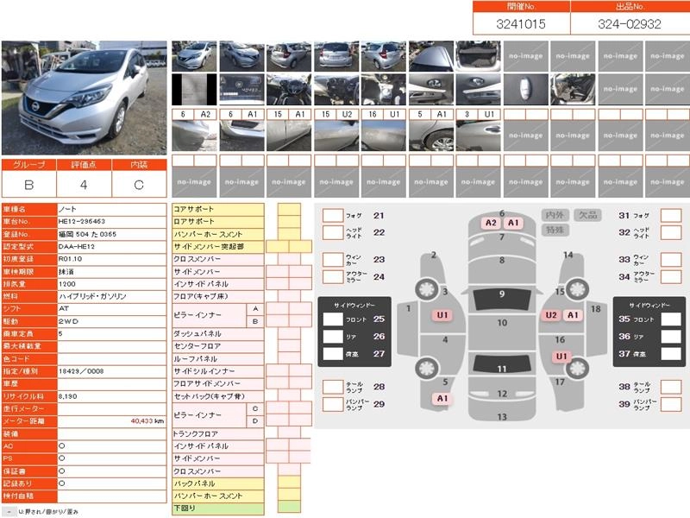
Task: Tick the バンパーランプ 39 checkbox
Action: [671, 404]
